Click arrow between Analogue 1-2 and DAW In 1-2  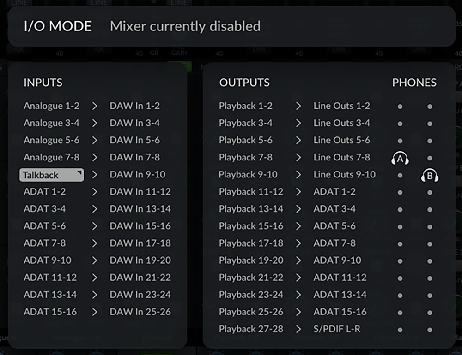click(x=95, y=106)
